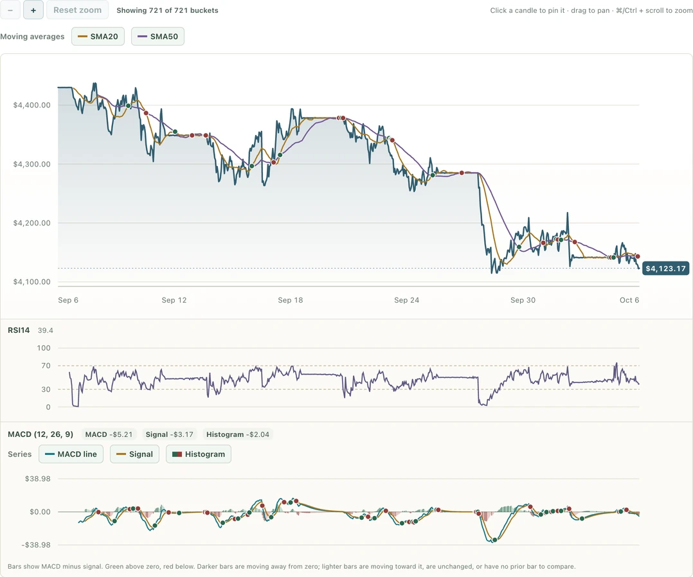693x577 pixels.
Task: Click the Sep 18 date axis label
Action: (x=291, y=300)
